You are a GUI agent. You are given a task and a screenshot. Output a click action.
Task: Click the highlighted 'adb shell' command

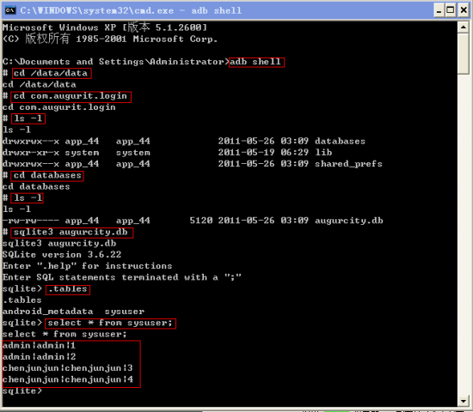coord(256,62)
